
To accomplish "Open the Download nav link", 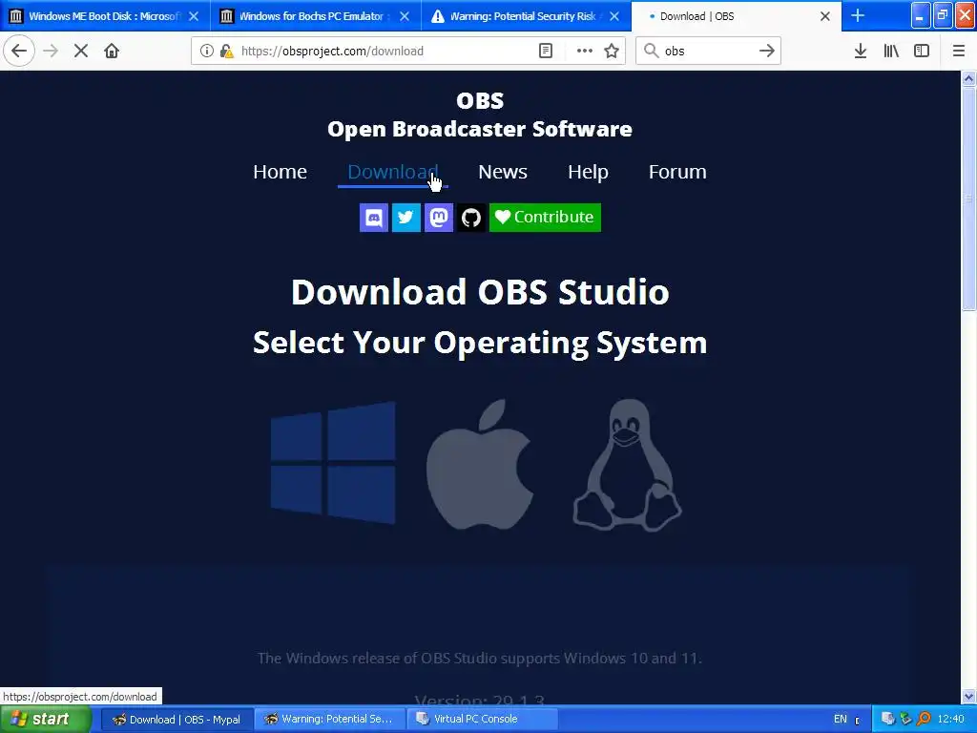I will [393, 172].
